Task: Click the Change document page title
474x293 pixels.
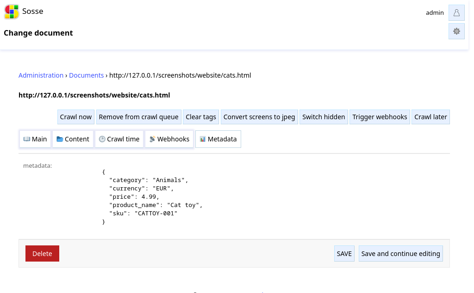Action: coord(38,33)
